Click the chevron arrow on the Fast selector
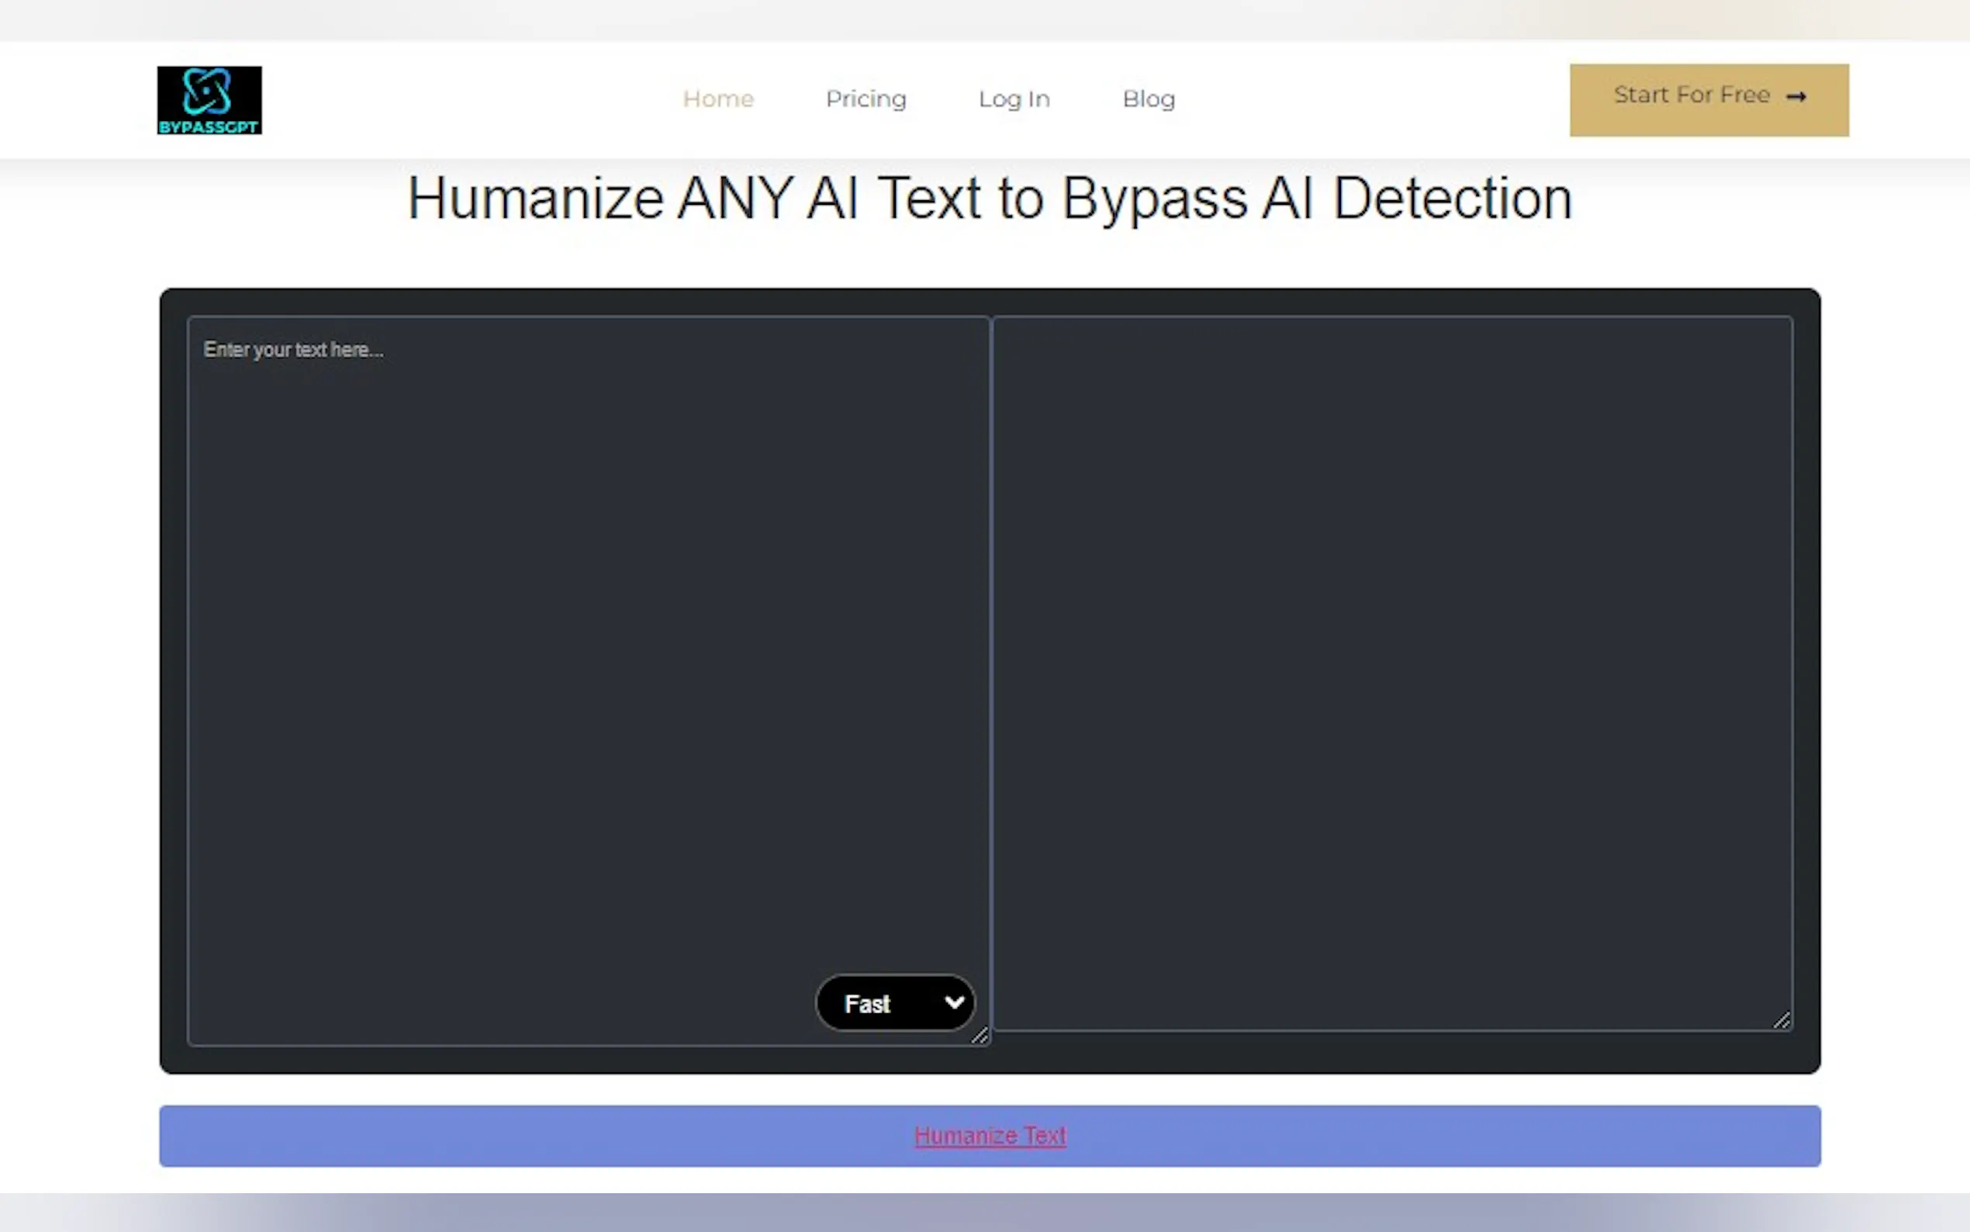This screenshot has width=1970, height=1232. (x=954, y=1002)
